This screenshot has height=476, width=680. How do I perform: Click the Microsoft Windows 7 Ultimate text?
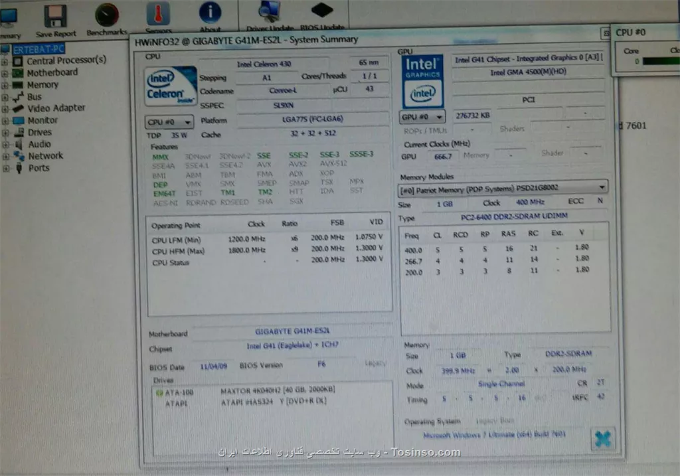point(494,434)
